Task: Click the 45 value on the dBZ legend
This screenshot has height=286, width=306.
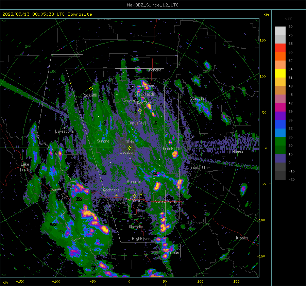Action: pos(290,95)
